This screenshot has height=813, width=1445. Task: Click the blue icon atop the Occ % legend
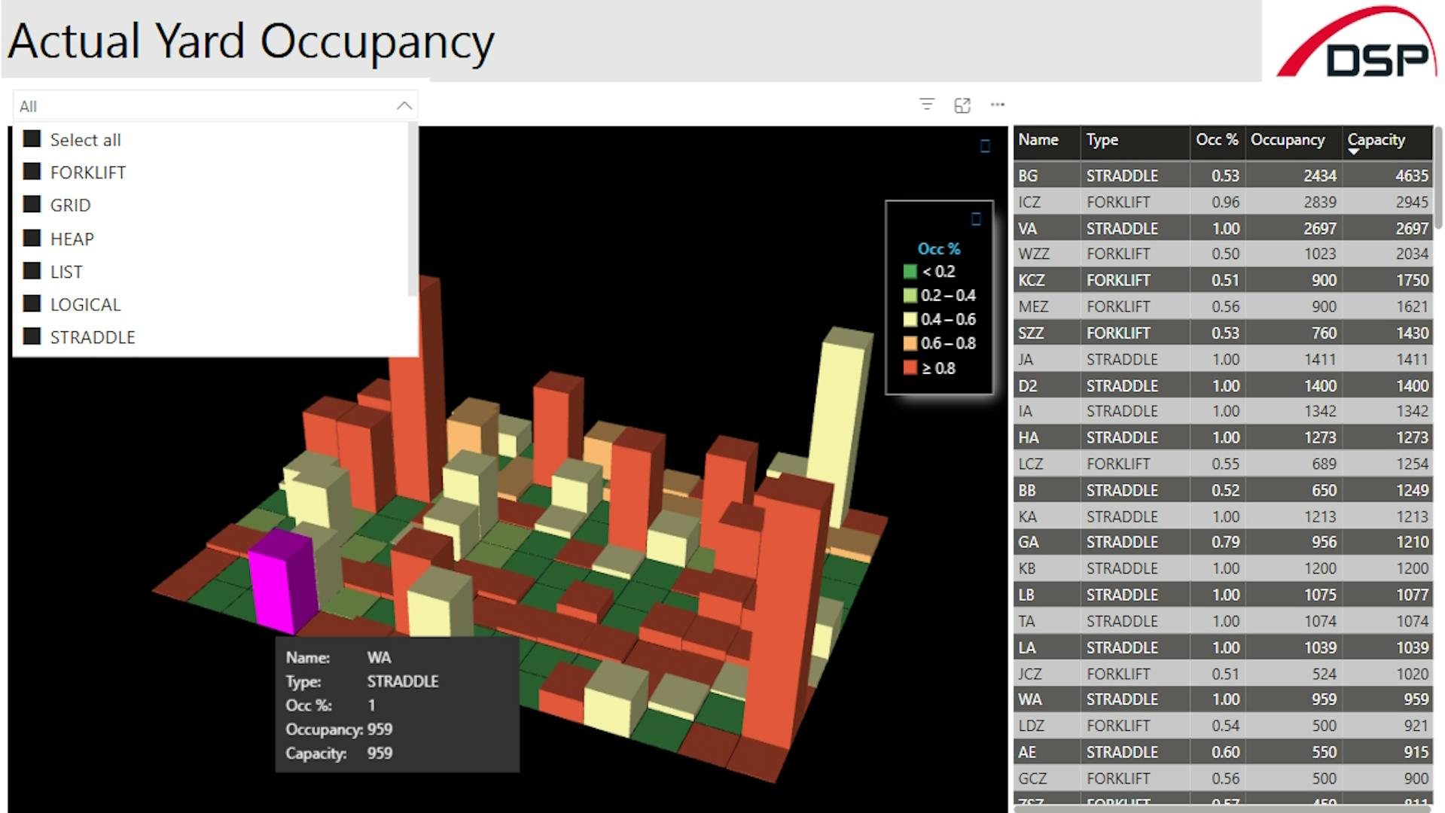(x=976, y=219)
